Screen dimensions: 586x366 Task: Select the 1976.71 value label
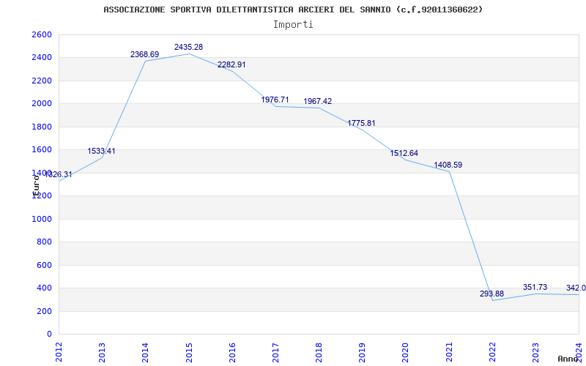(x=275, y=100)
